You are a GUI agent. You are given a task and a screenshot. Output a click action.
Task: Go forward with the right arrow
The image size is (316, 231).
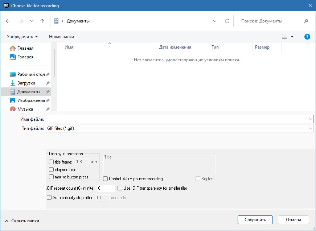point(21,21)
